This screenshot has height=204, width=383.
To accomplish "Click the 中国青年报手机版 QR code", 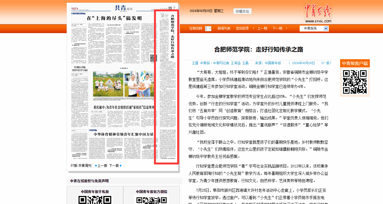I will 95,200.
